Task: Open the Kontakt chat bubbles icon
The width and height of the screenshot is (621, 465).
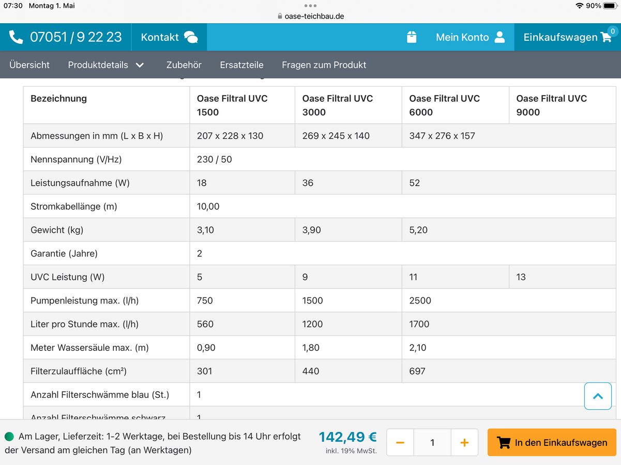Action: coord(191,37)
